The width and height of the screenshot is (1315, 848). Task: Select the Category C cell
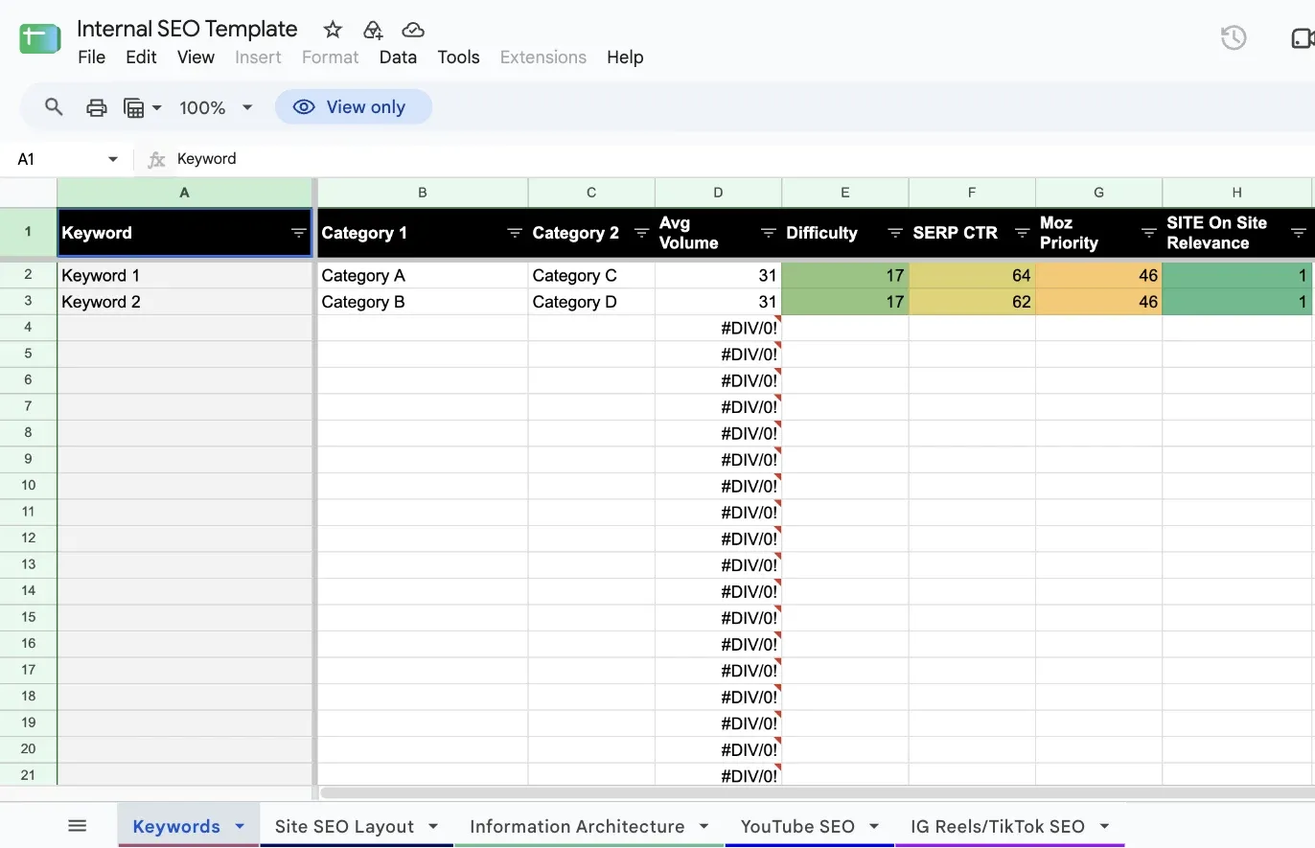click(x=591, y=275)
